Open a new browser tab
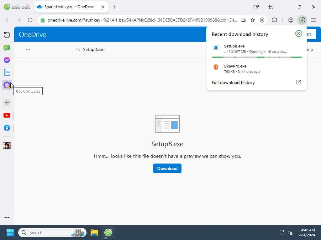Image resolution: width=321 pixels, height=240 pixels. click(115, 7)
